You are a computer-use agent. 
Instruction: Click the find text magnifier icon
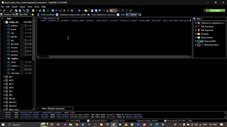point(100,11)
